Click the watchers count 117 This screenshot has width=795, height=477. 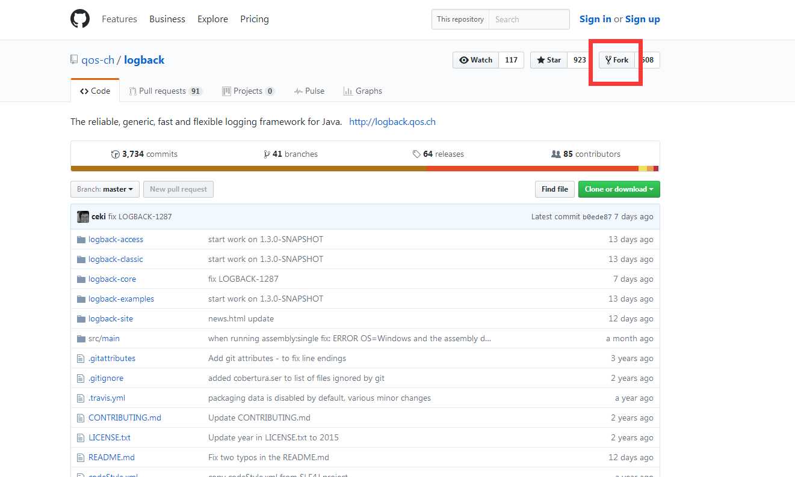(511, 60)
